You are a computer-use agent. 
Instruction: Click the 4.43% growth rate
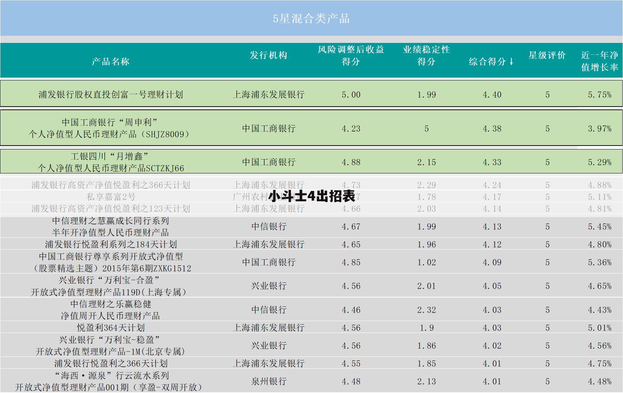(x=600, y=310)
